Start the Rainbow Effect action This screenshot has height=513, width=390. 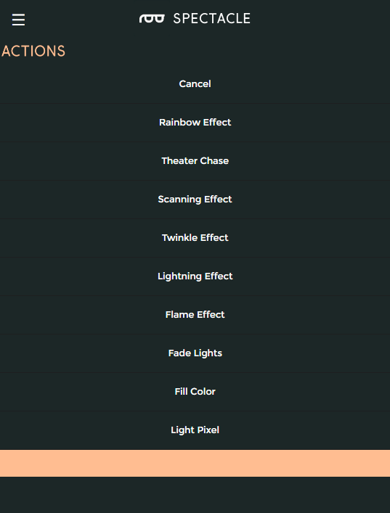[195, 123]
